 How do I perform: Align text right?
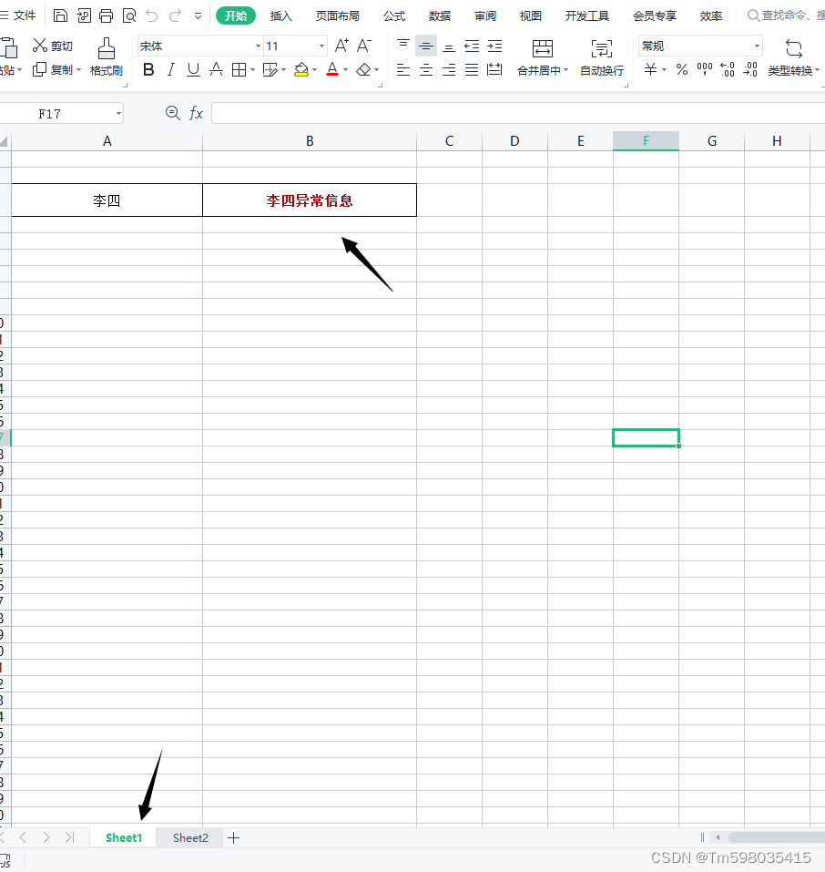pos(449,69)
